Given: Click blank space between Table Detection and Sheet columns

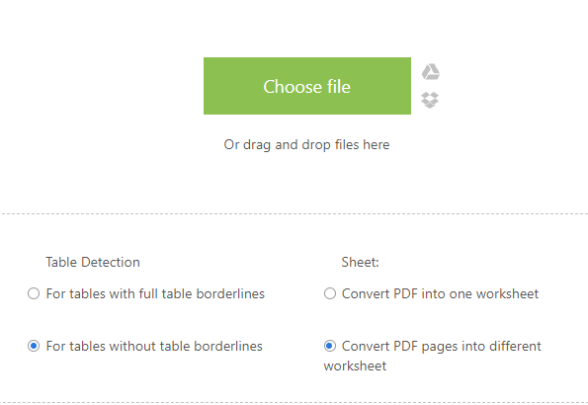Looking at the screenshot, I should [294, 319].
